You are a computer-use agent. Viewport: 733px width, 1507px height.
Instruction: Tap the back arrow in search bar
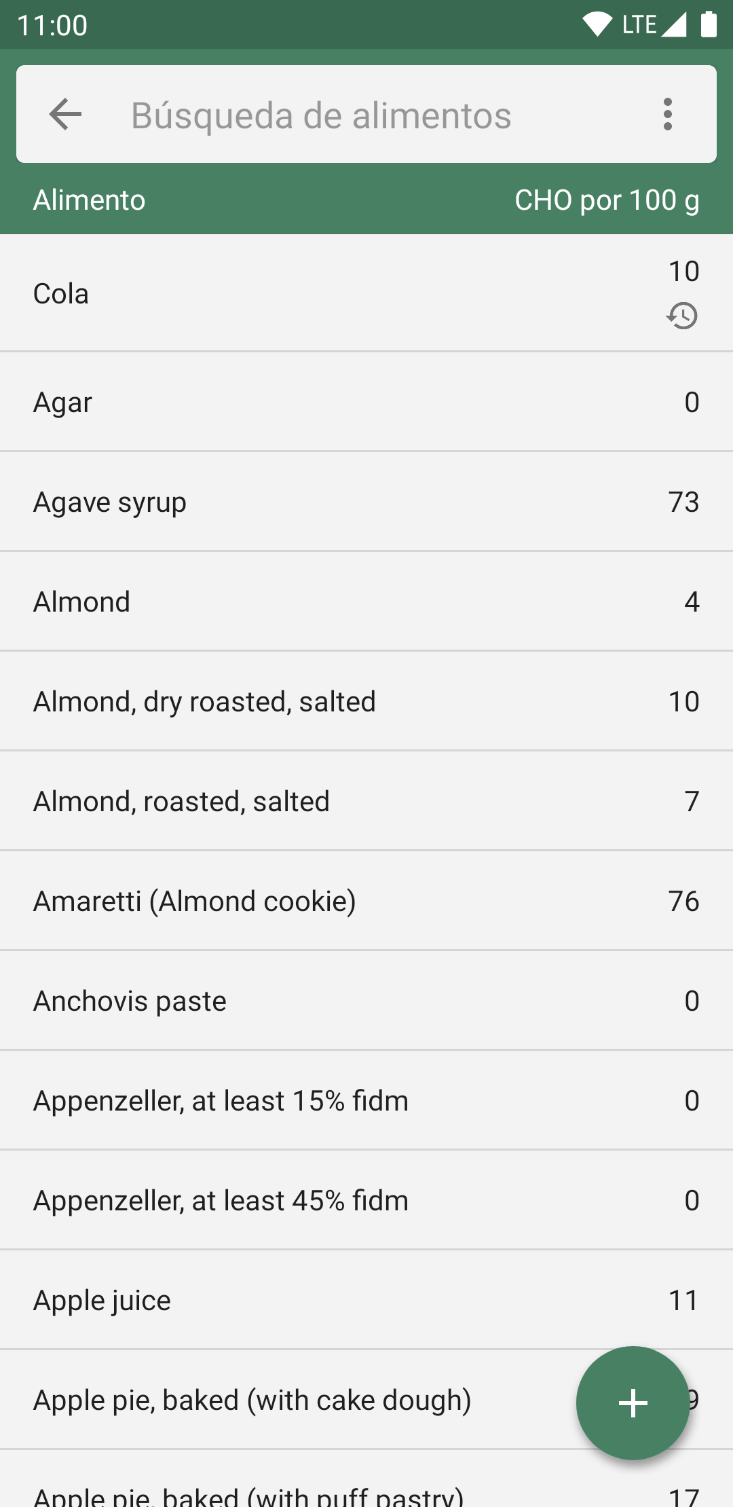[66, 114]
